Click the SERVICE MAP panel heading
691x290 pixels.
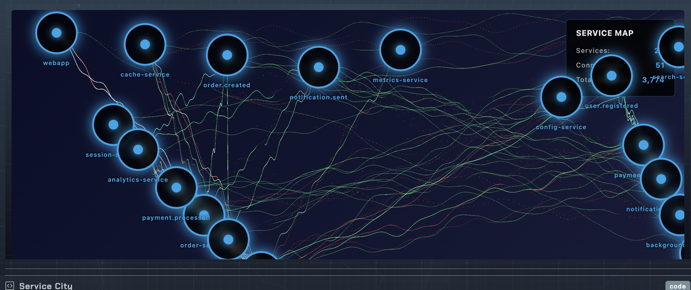605,33
